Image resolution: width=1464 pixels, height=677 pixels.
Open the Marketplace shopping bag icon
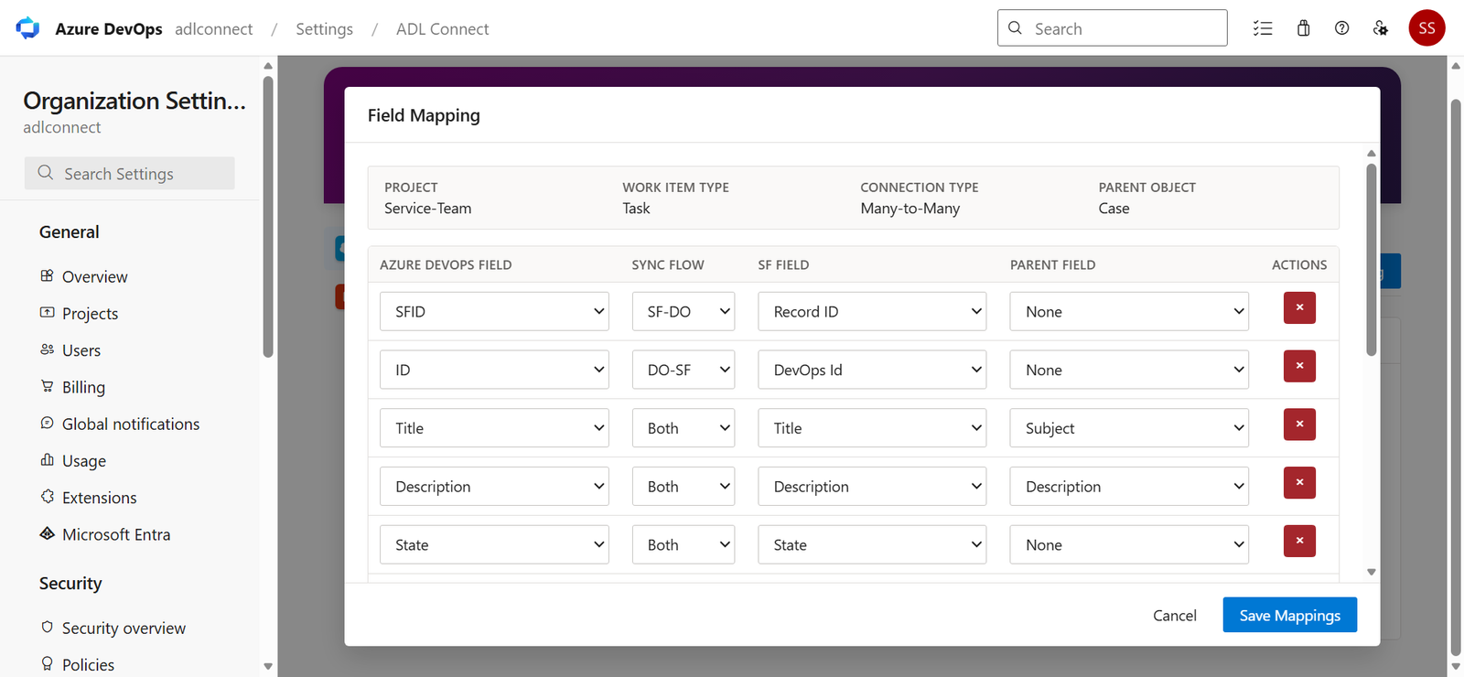point(1303,28)
